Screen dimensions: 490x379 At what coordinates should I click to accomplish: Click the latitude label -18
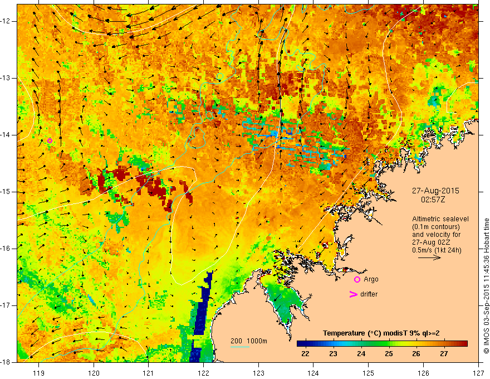6,362
